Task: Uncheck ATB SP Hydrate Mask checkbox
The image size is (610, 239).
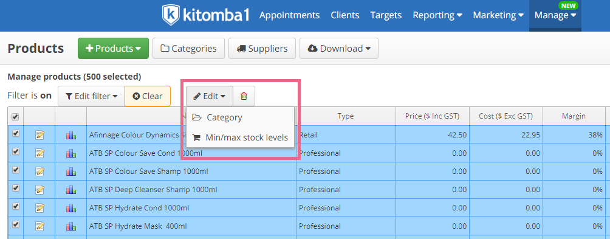Action: [16, 224]
